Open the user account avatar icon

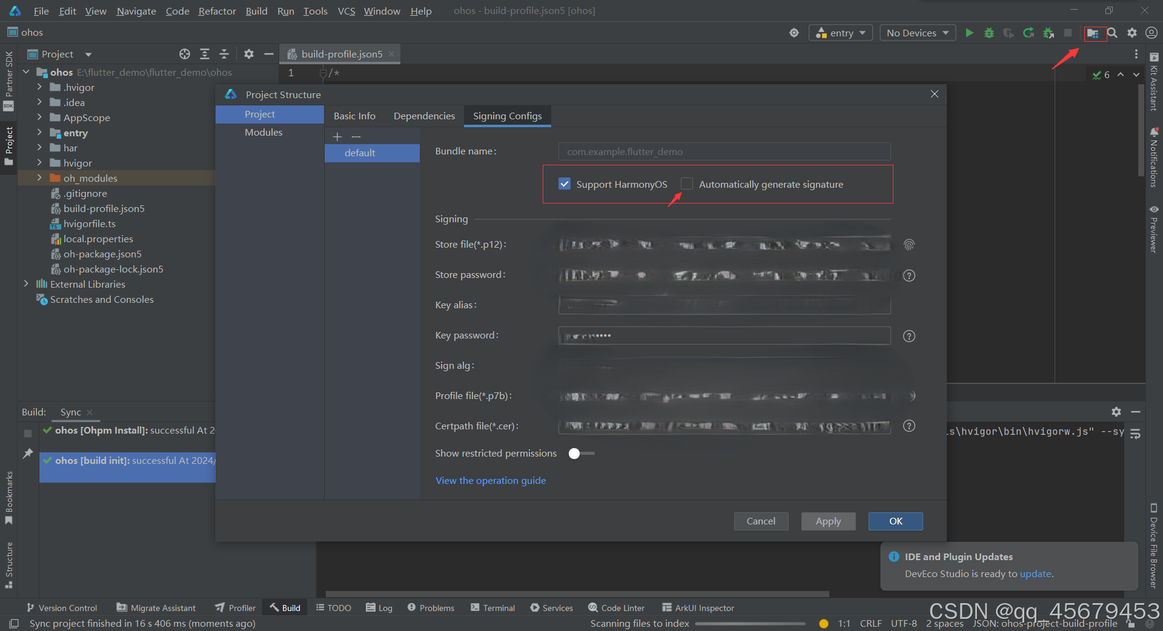[1151, 33]
